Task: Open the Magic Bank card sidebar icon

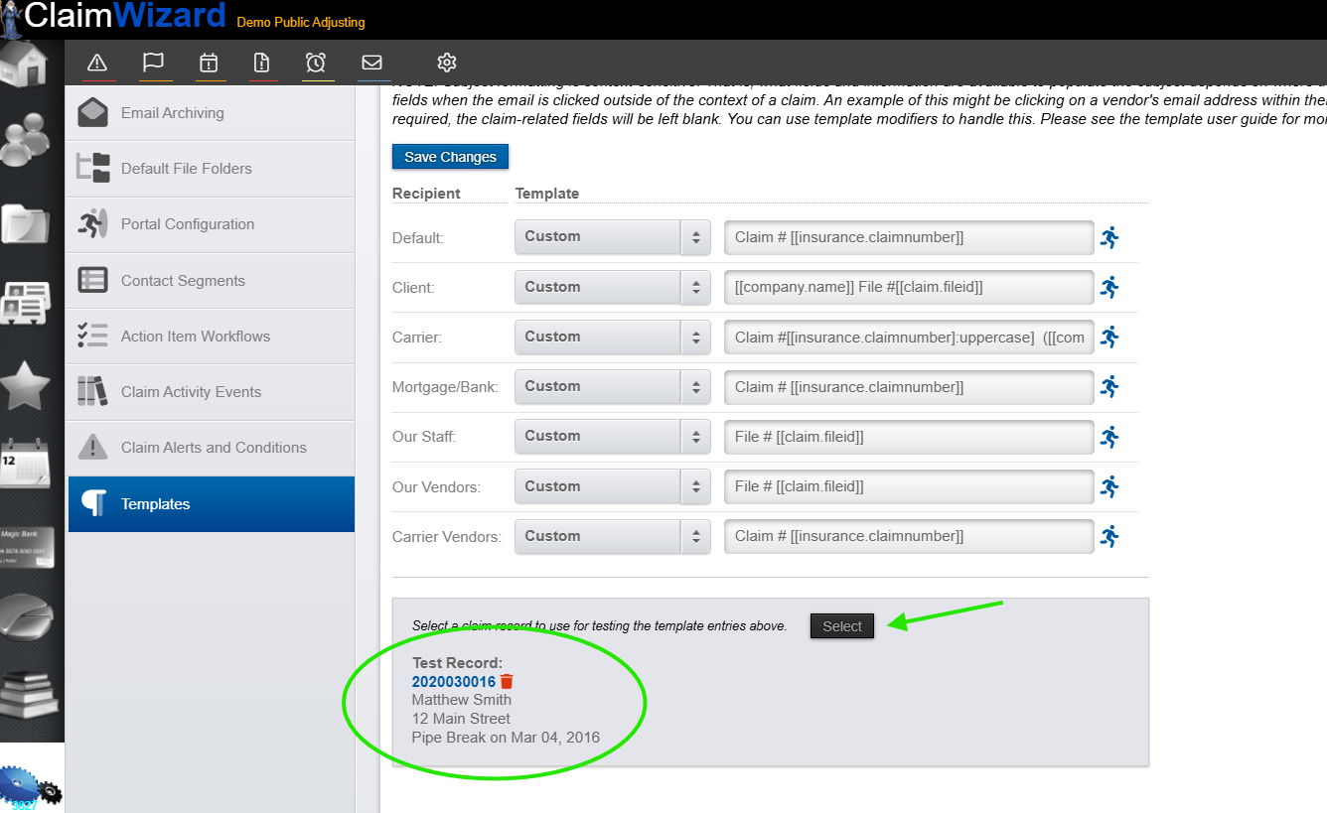Action: click(x=28, y=546)
